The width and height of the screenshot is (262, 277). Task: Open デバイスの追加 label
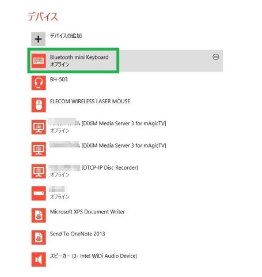(66, 36)
